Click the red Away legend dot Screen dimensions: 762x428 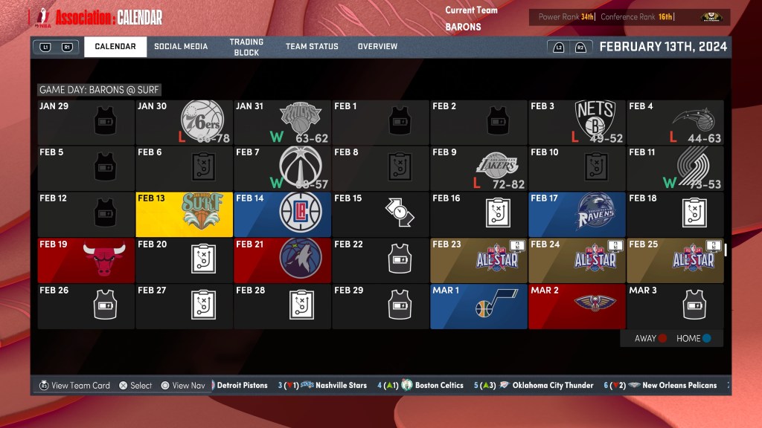click(663, 339)
